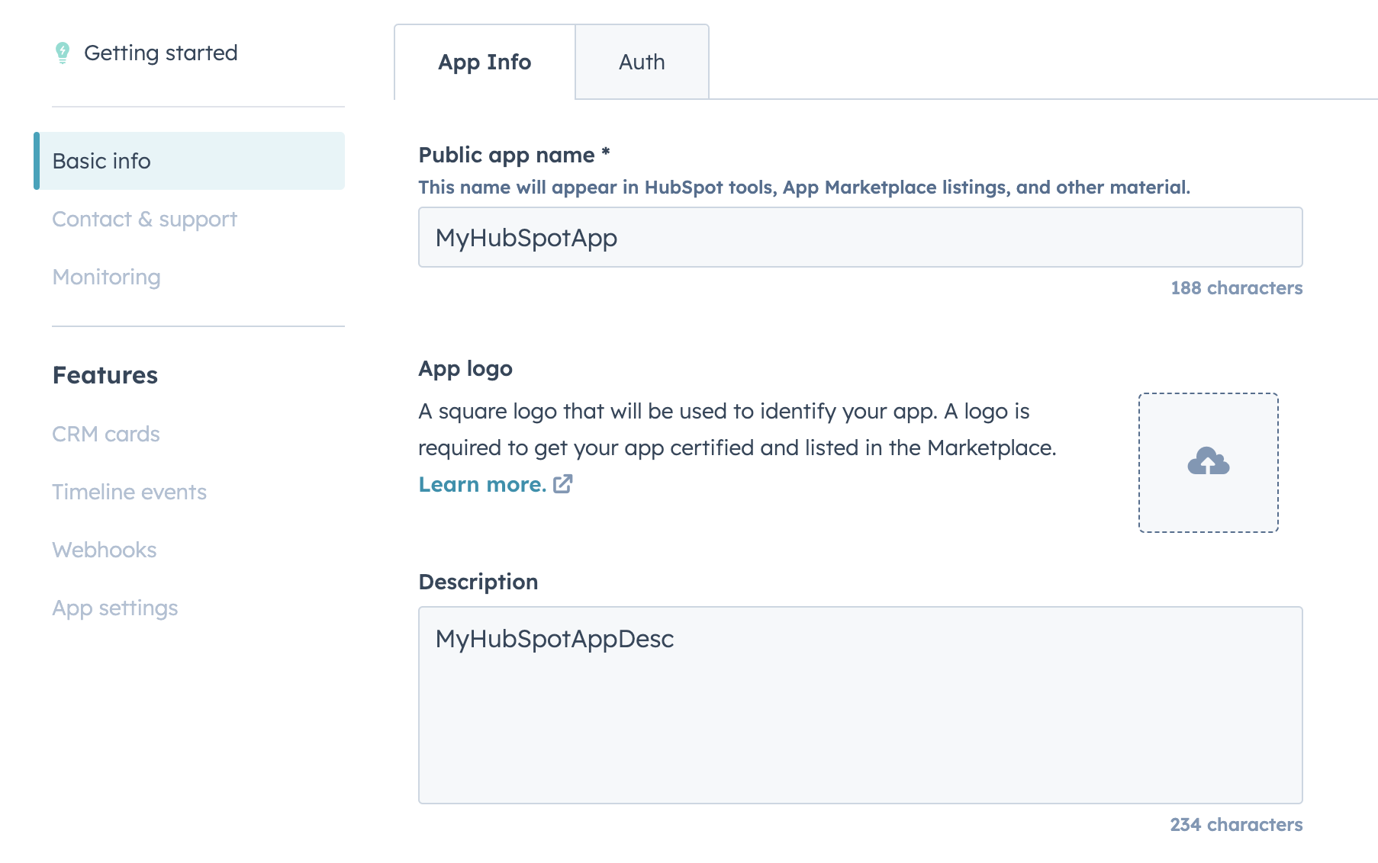Navigate to CRM cards feature
Viewport: 1378px width, 863px height.
(106, 434)
